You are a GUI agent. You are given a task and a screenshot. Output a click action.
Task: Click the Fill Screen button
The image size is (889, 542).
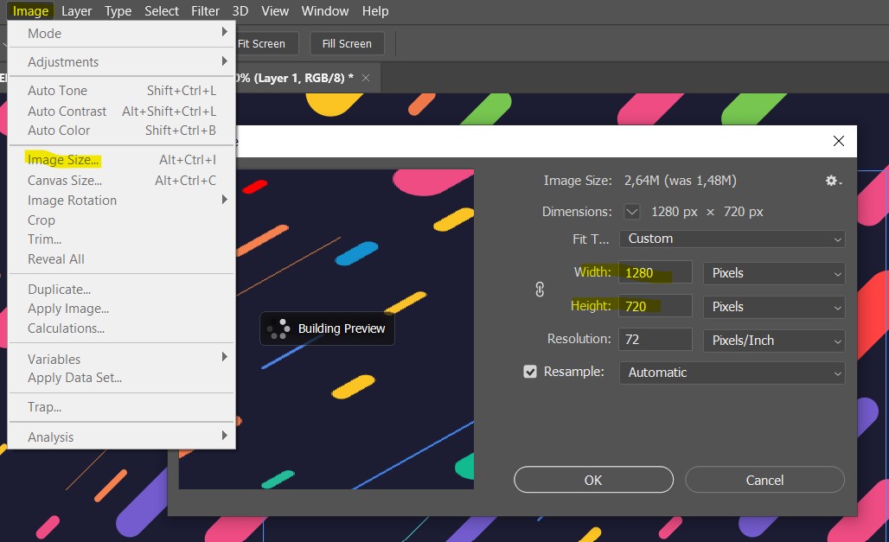pyautogui.click(x=347, y=44)
